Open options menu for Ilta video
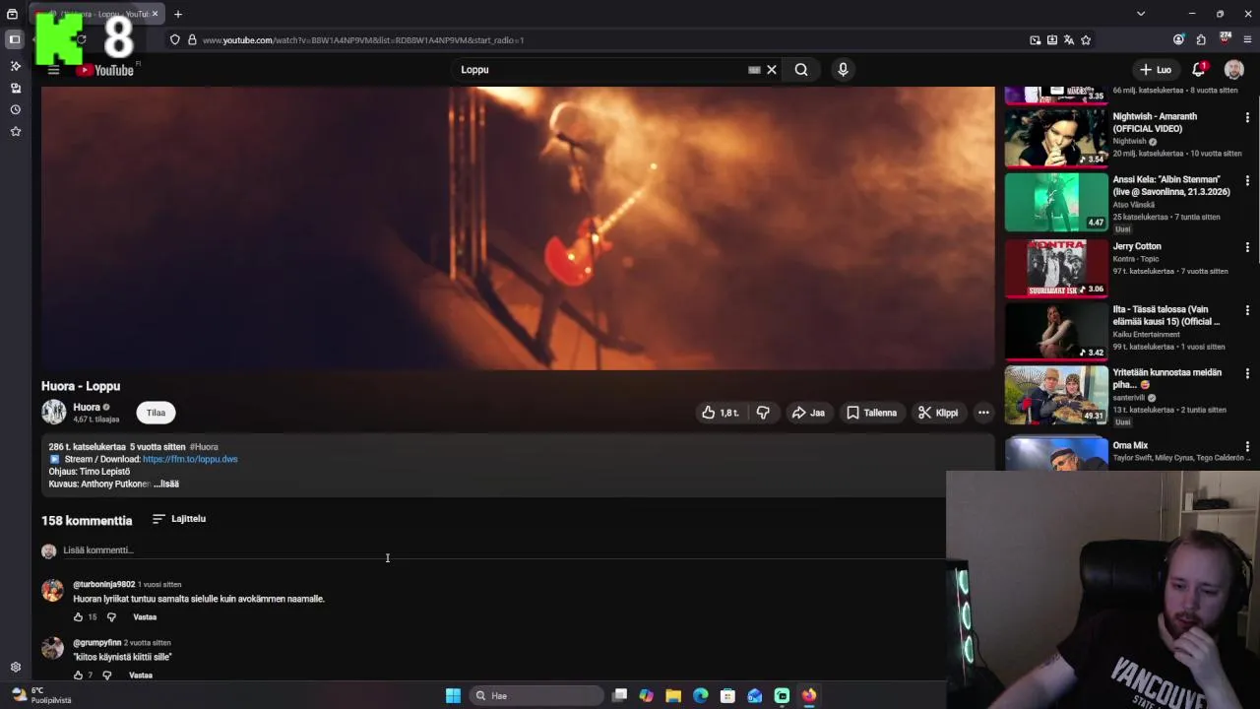 (1247, 310)
